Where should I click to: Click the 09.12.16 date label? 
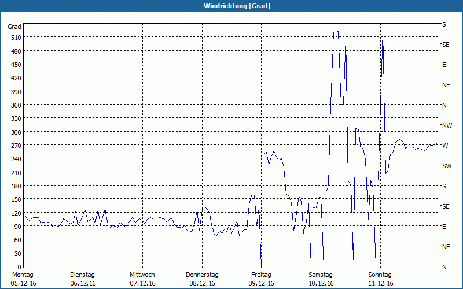(x=262, y=283)
